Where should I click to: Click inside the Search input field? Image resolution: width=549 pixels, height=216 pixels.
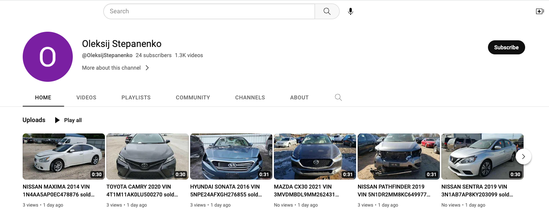[x=209, y=11]
